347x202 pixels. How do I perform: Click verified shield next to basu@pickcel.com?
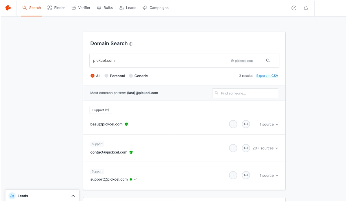pos(126,124)
